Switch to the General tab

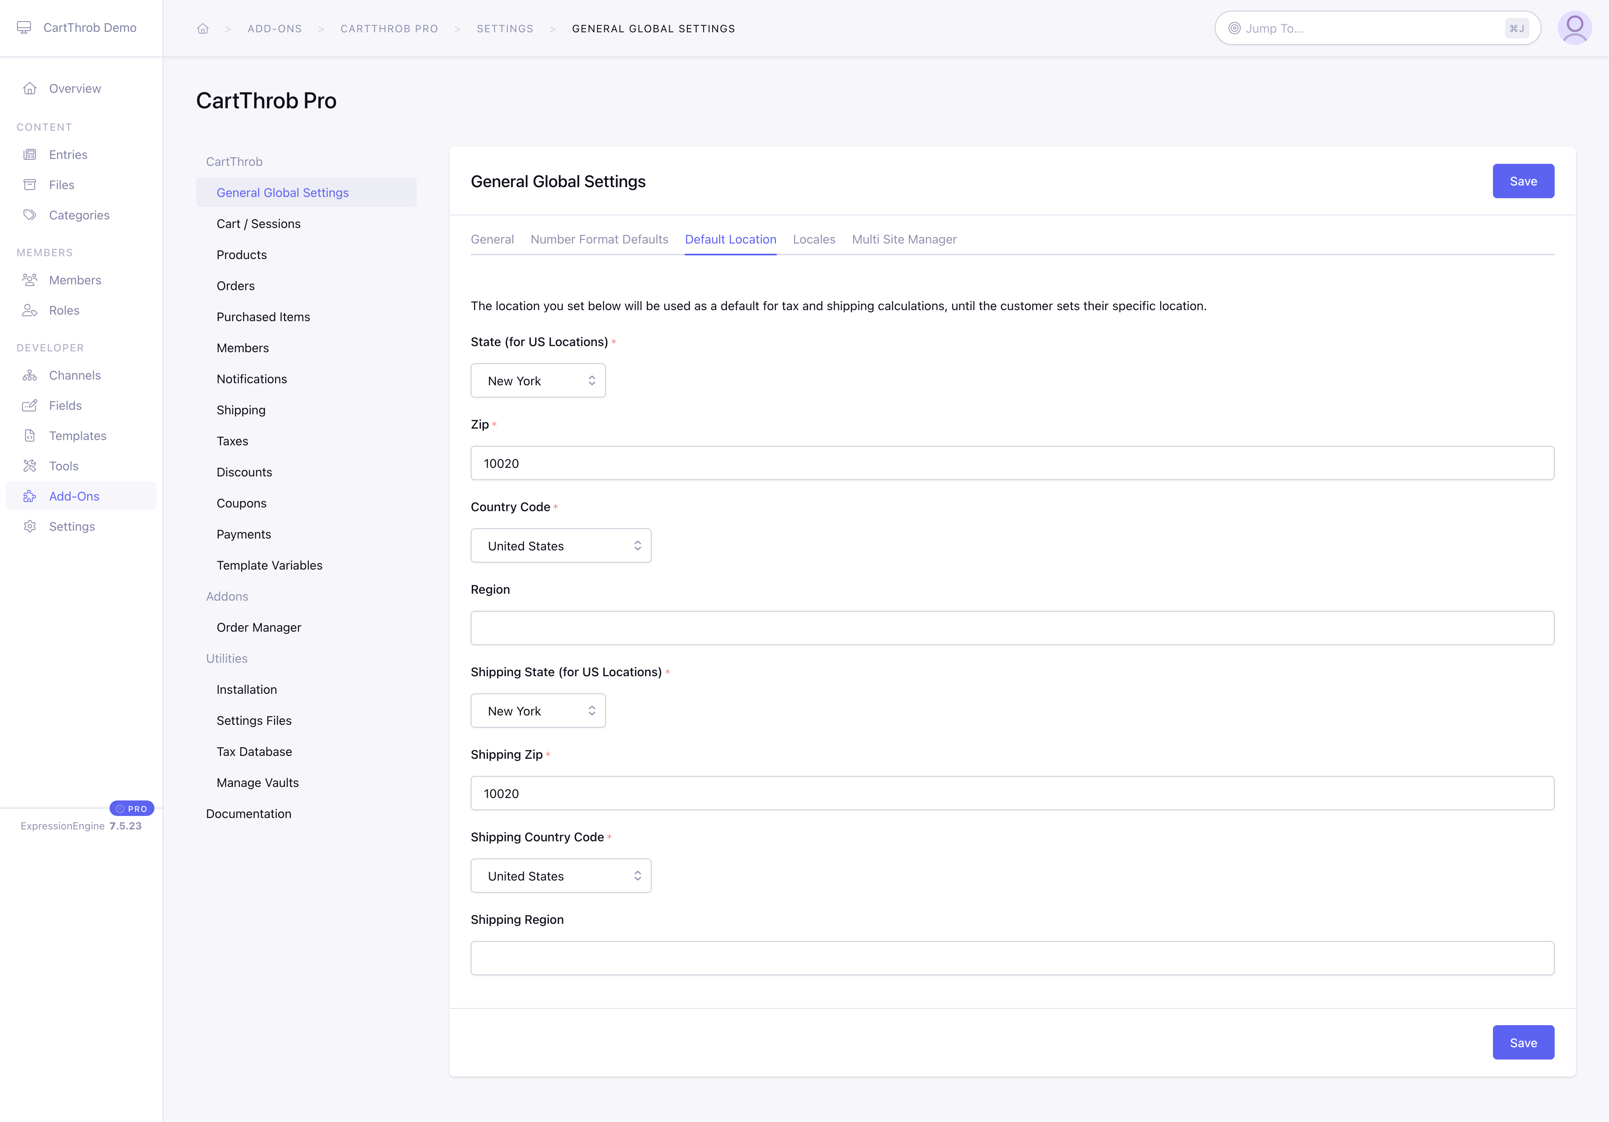click(x=493, y=240)
